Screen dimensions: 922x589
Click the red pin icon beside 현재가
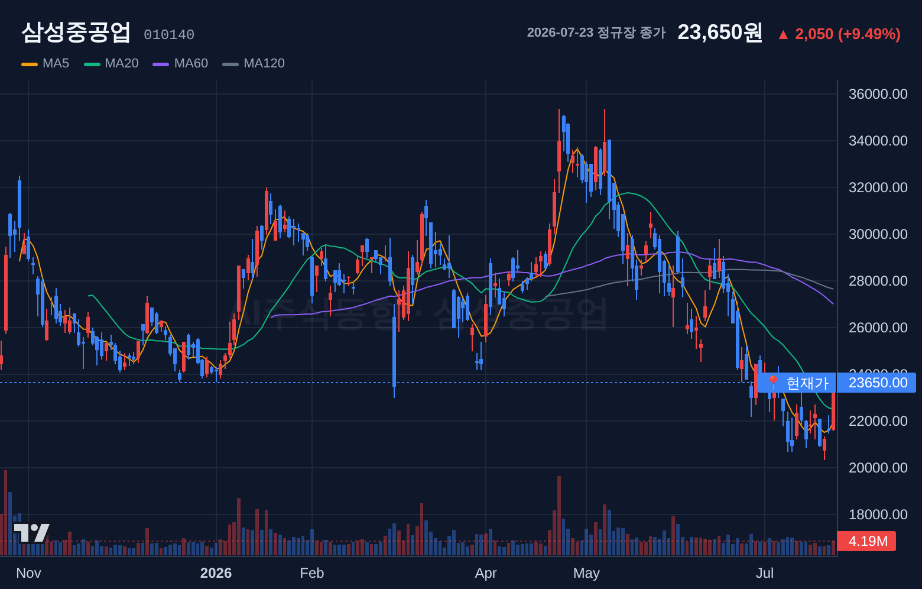click(x=773, y=383)
